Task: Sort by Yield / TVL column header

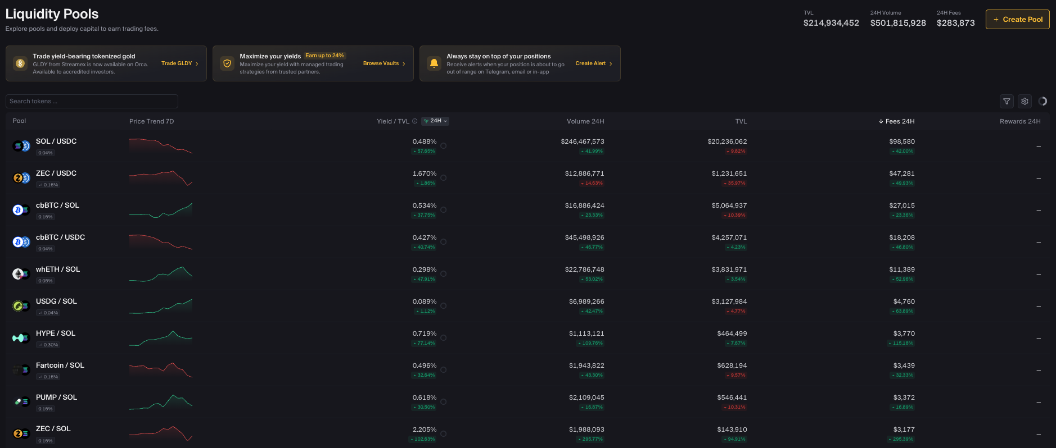Action: pyautogui.click(x=393, y=121)
